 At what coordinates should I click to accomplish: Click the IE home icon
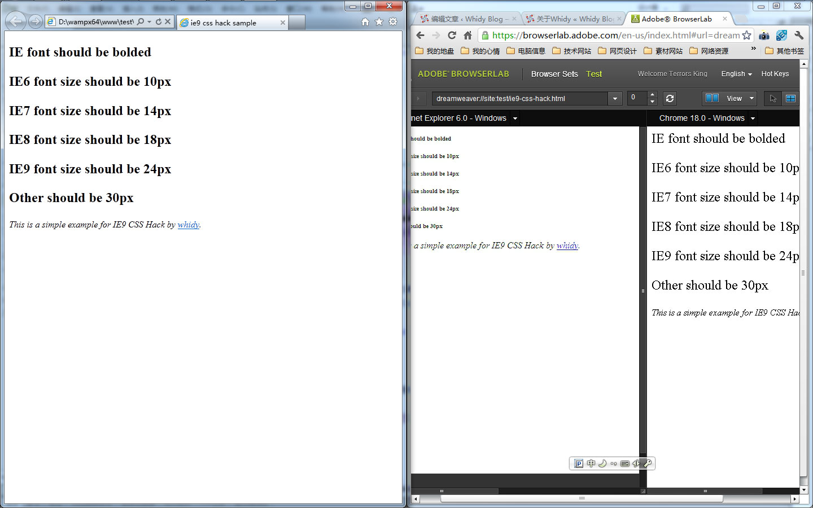pos(365,22)
